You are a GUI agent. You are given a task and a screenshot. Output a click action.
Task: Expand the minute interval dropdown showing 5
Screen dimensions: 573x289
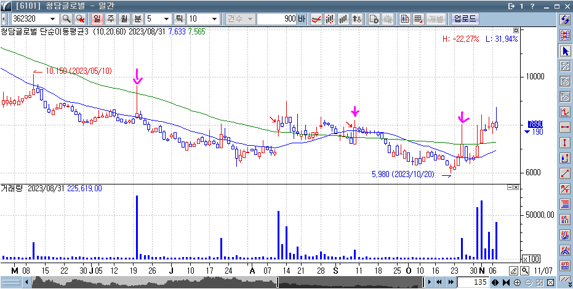pos(166,18)
